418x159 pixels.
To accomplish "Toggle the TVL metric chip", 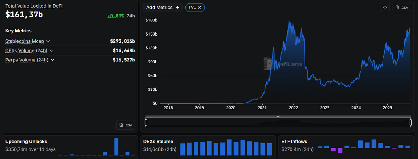I will point(192,8).
